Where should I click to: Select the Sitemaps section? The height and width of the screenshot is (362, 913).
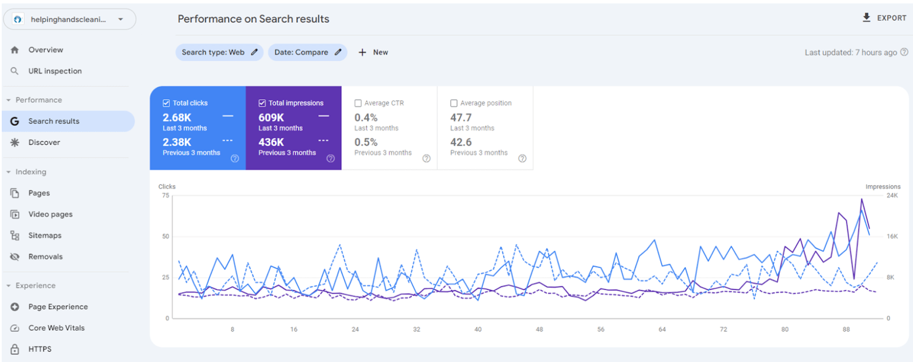[45, 236]
